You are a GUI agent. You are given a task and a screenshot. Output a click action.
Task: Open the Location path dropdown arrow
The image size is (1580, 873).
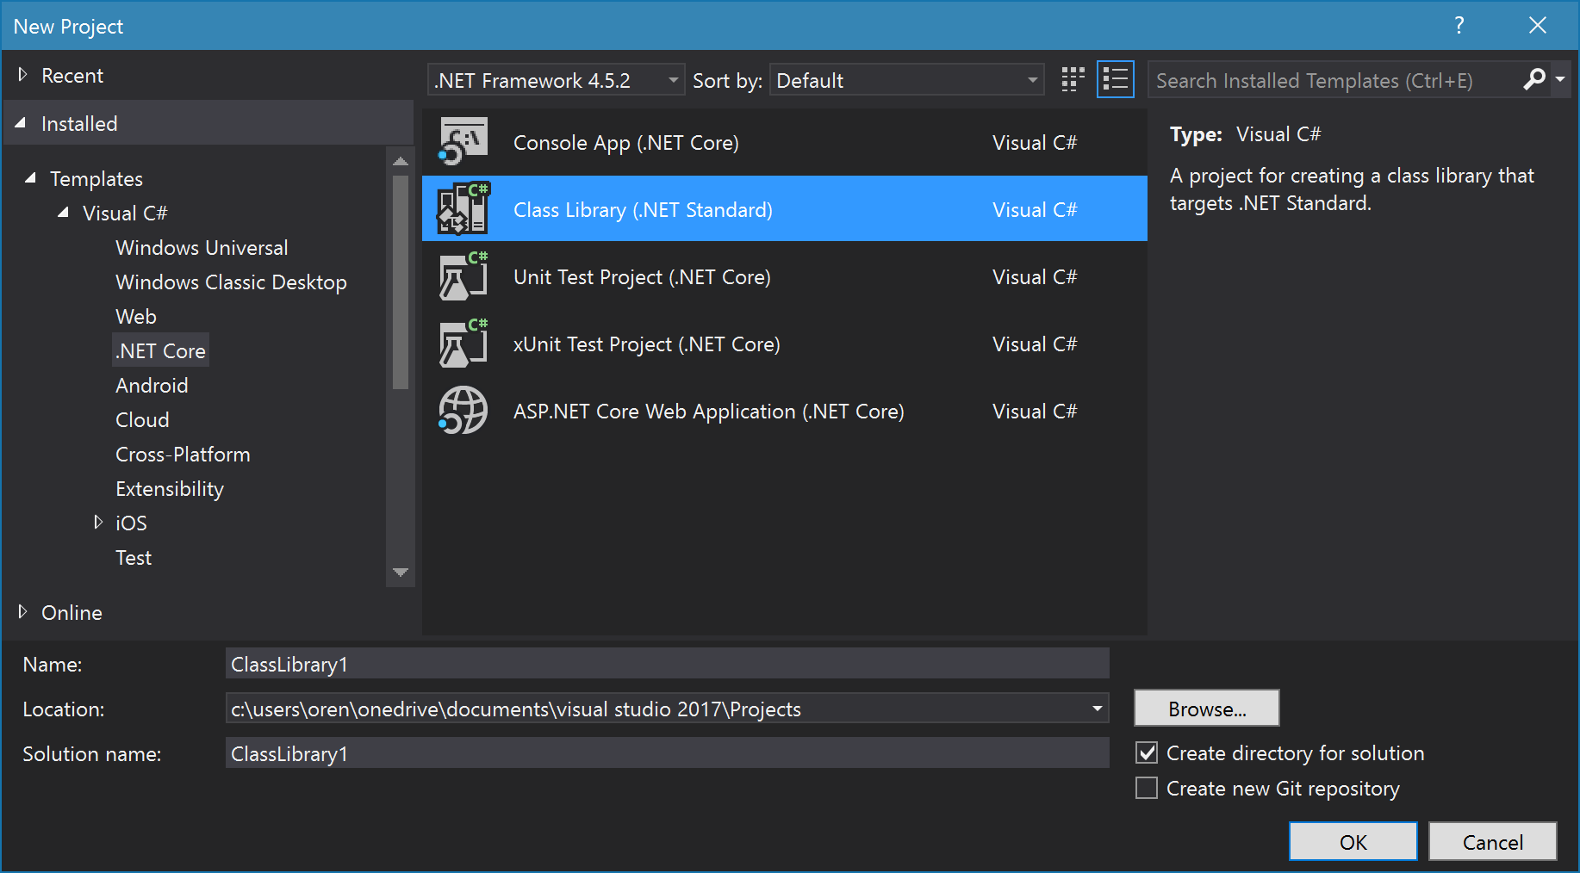1097,709
